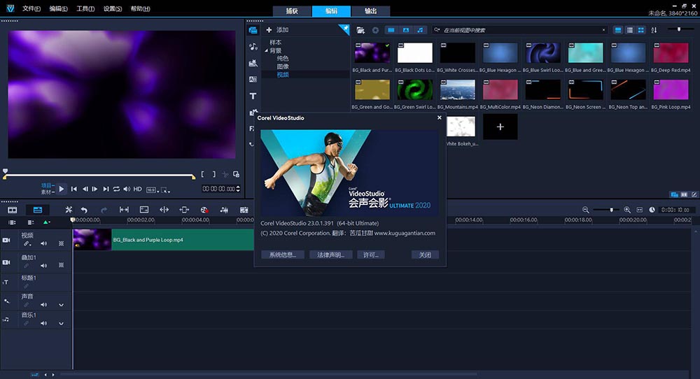Adjust the timeline zoom slider
This screenshot has width=700, height=379.
tap(606, 210)
